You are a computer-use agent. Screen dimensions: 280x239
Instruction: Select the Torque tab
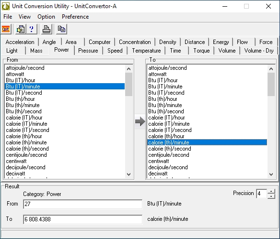click(x=201, y=51)
